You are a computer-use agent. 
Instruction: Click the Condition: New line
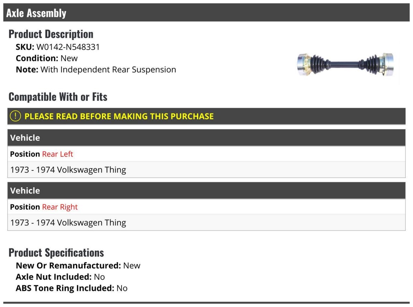coord(47,58)
